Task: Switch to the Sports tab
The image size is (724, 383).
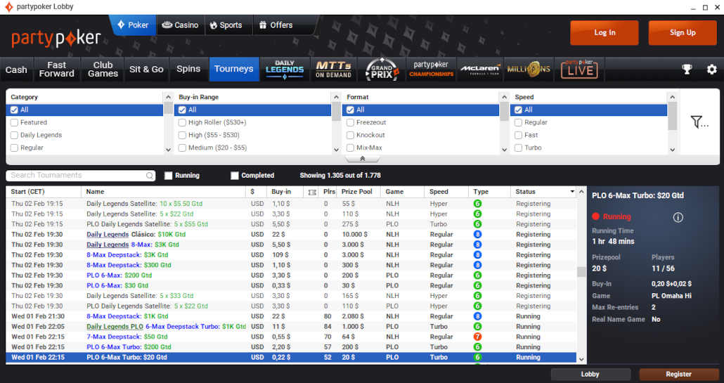Action: 226,25
